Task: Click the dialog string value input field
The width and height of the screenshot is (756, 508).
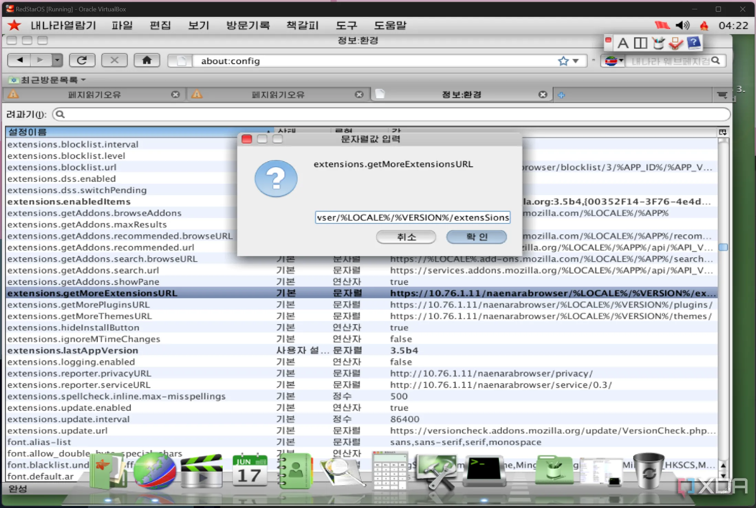Action: 412,217
